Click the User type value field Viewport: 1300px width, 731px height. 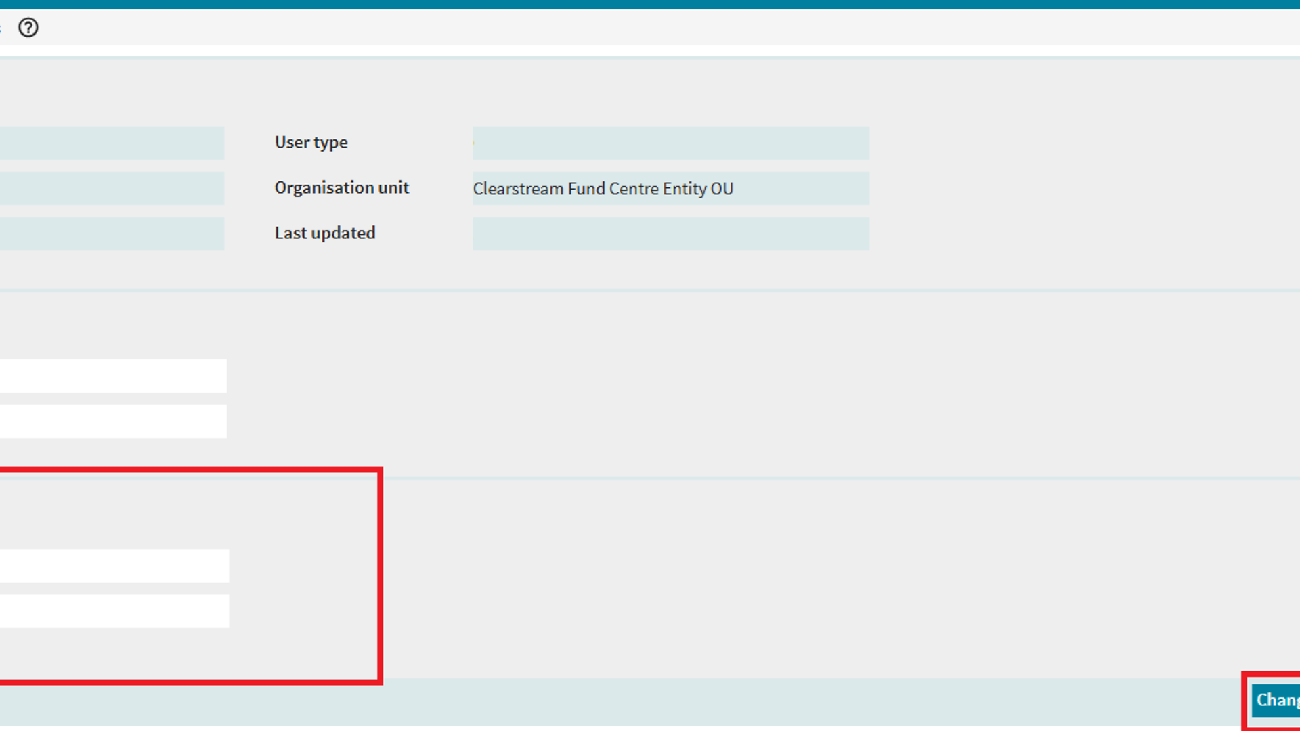[670, 143]
